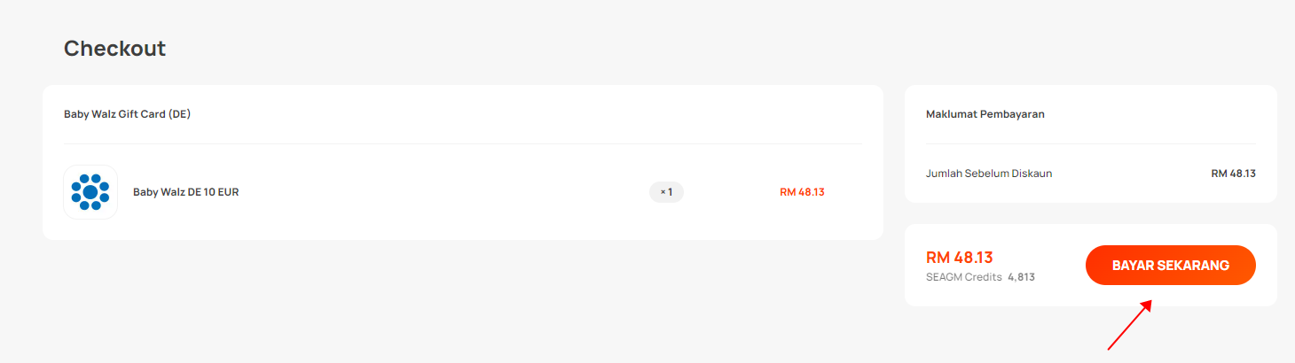This screenshot has height=363, width=1295.
Task: Select the 4,813 credits value
Action: [1021, 277]
